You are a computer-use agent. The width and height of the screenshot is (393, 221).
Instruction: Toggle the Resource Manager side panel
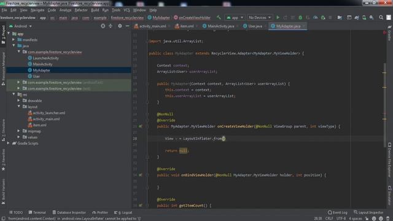3,69
